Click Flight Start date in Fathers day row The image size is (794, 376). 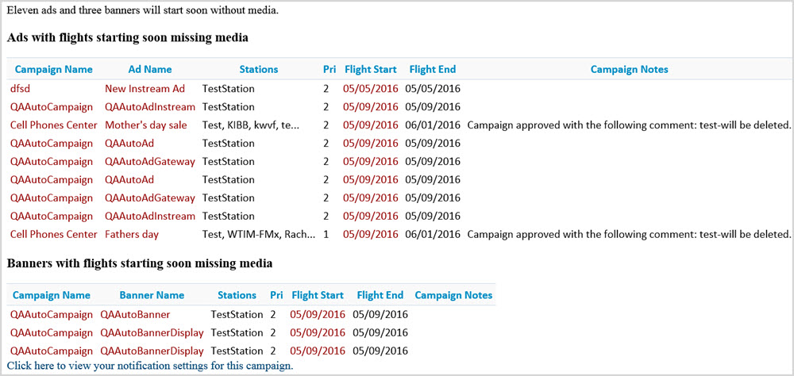(370, 235)
